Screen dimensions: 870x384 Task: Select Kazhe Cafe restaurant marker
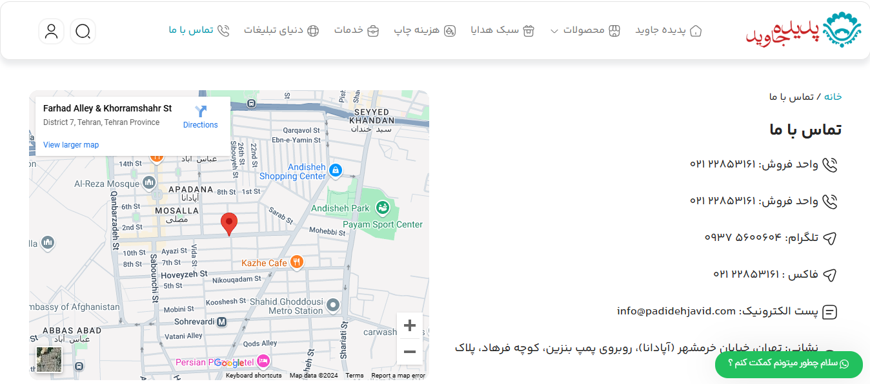tap(296, 262)
